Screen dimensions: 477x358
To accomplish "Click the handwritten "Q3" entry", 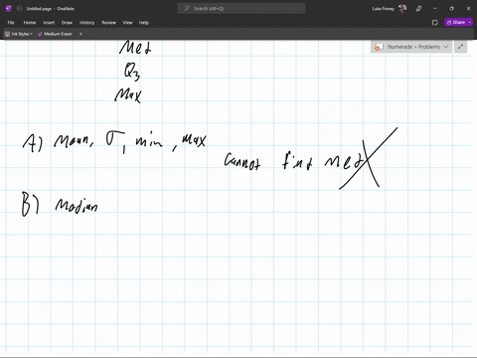I will pyautogui.click(x=132, y=72).
